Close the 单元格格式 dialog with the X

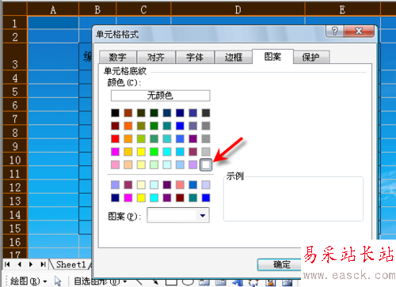coord(359,31)
